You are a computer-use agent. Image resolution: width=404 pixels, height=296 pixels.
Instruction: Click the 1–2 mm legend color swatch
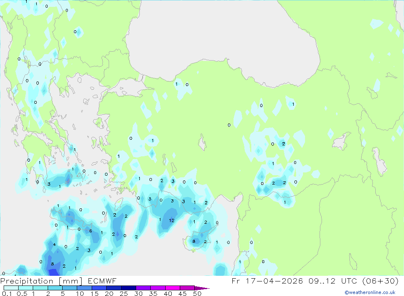[x=40, y=288]
